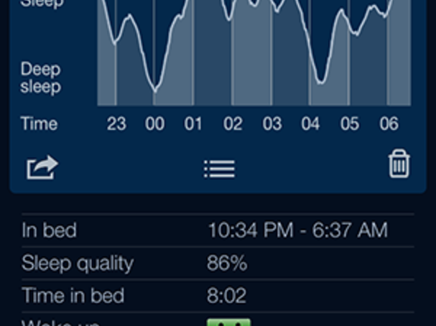Select the 00 hour mark on the time axis
Viewport: 436px width, 326px height.
[154, 124]
